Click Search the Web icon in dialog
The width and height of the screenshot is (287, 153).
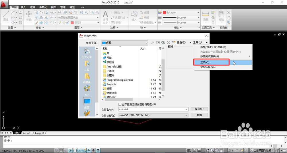click(163, 43)
